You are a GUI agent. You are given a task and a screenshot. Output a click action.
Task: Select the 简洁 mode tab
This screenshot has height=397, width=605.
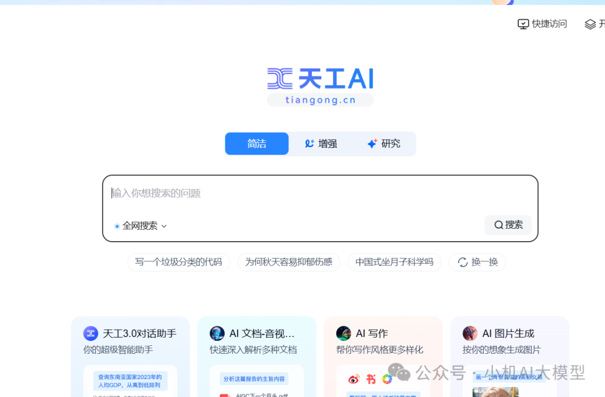[257, 144]
